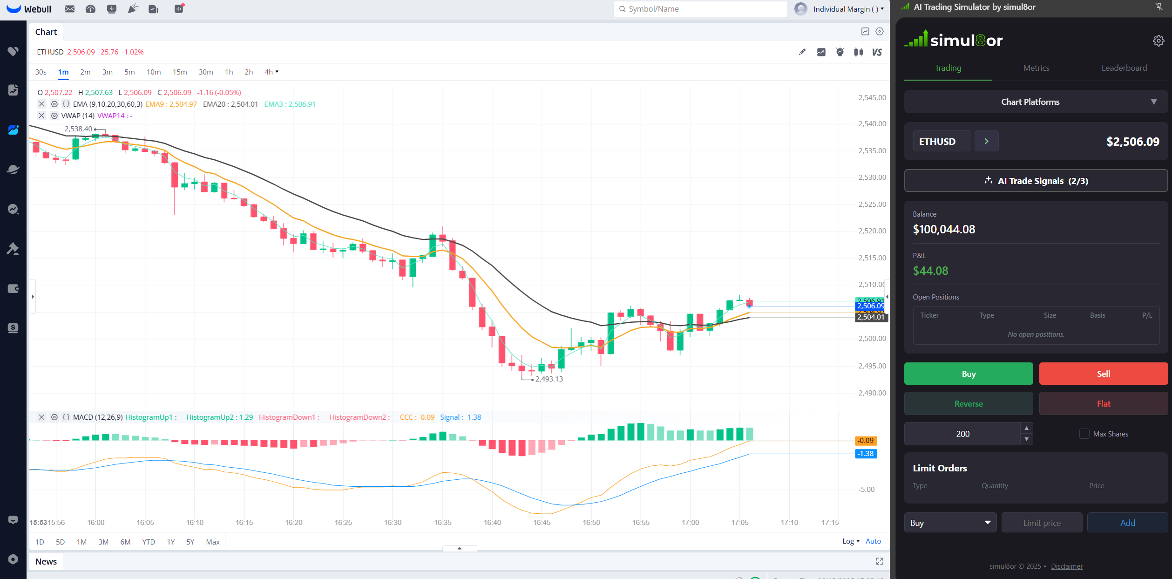Open EMA code braces settings
The height and width of the screenshot is (579, 1172).
coord(66,104)
